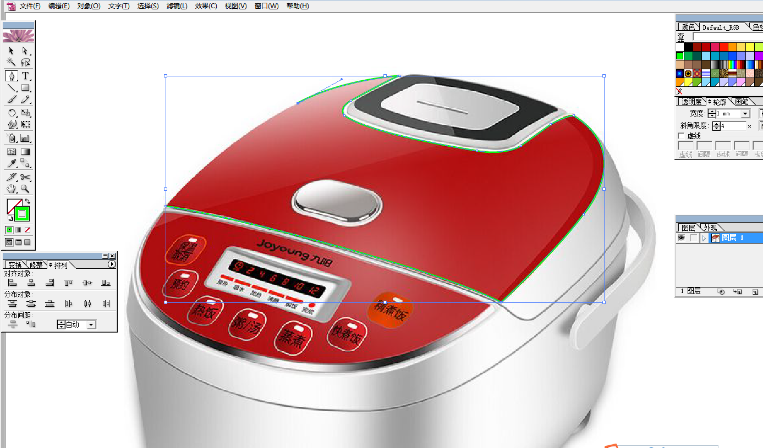
Task: Enable the 虚线 dashed line checkbox
Action: pyautogui.click(x=681, y=136)
